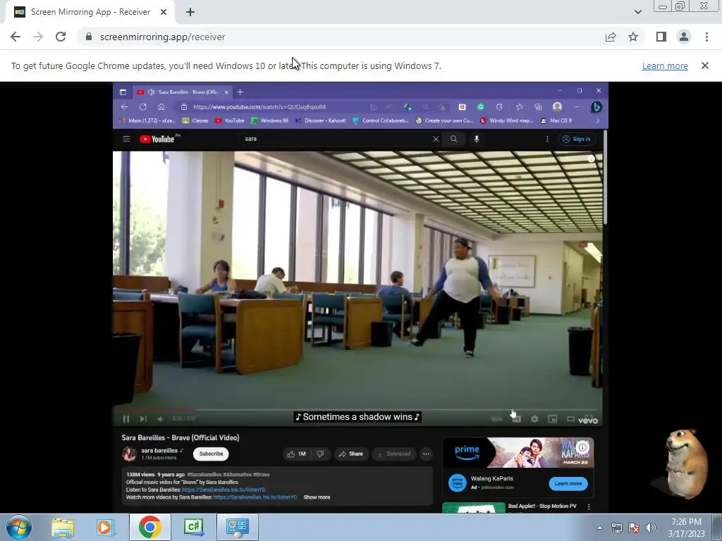This screenshot has width=722, height=541.
Task: View site information lock icon in Chrome
Action: [x=89, y=37]
